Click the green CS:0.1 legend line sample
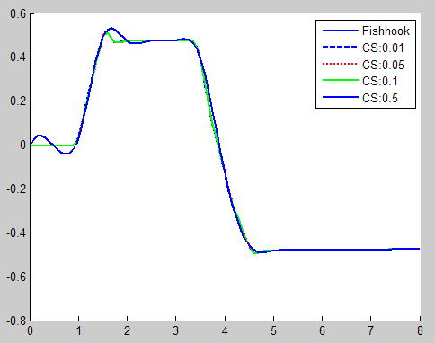The width and height of the screenshot is (435, 343). [341, 80]
